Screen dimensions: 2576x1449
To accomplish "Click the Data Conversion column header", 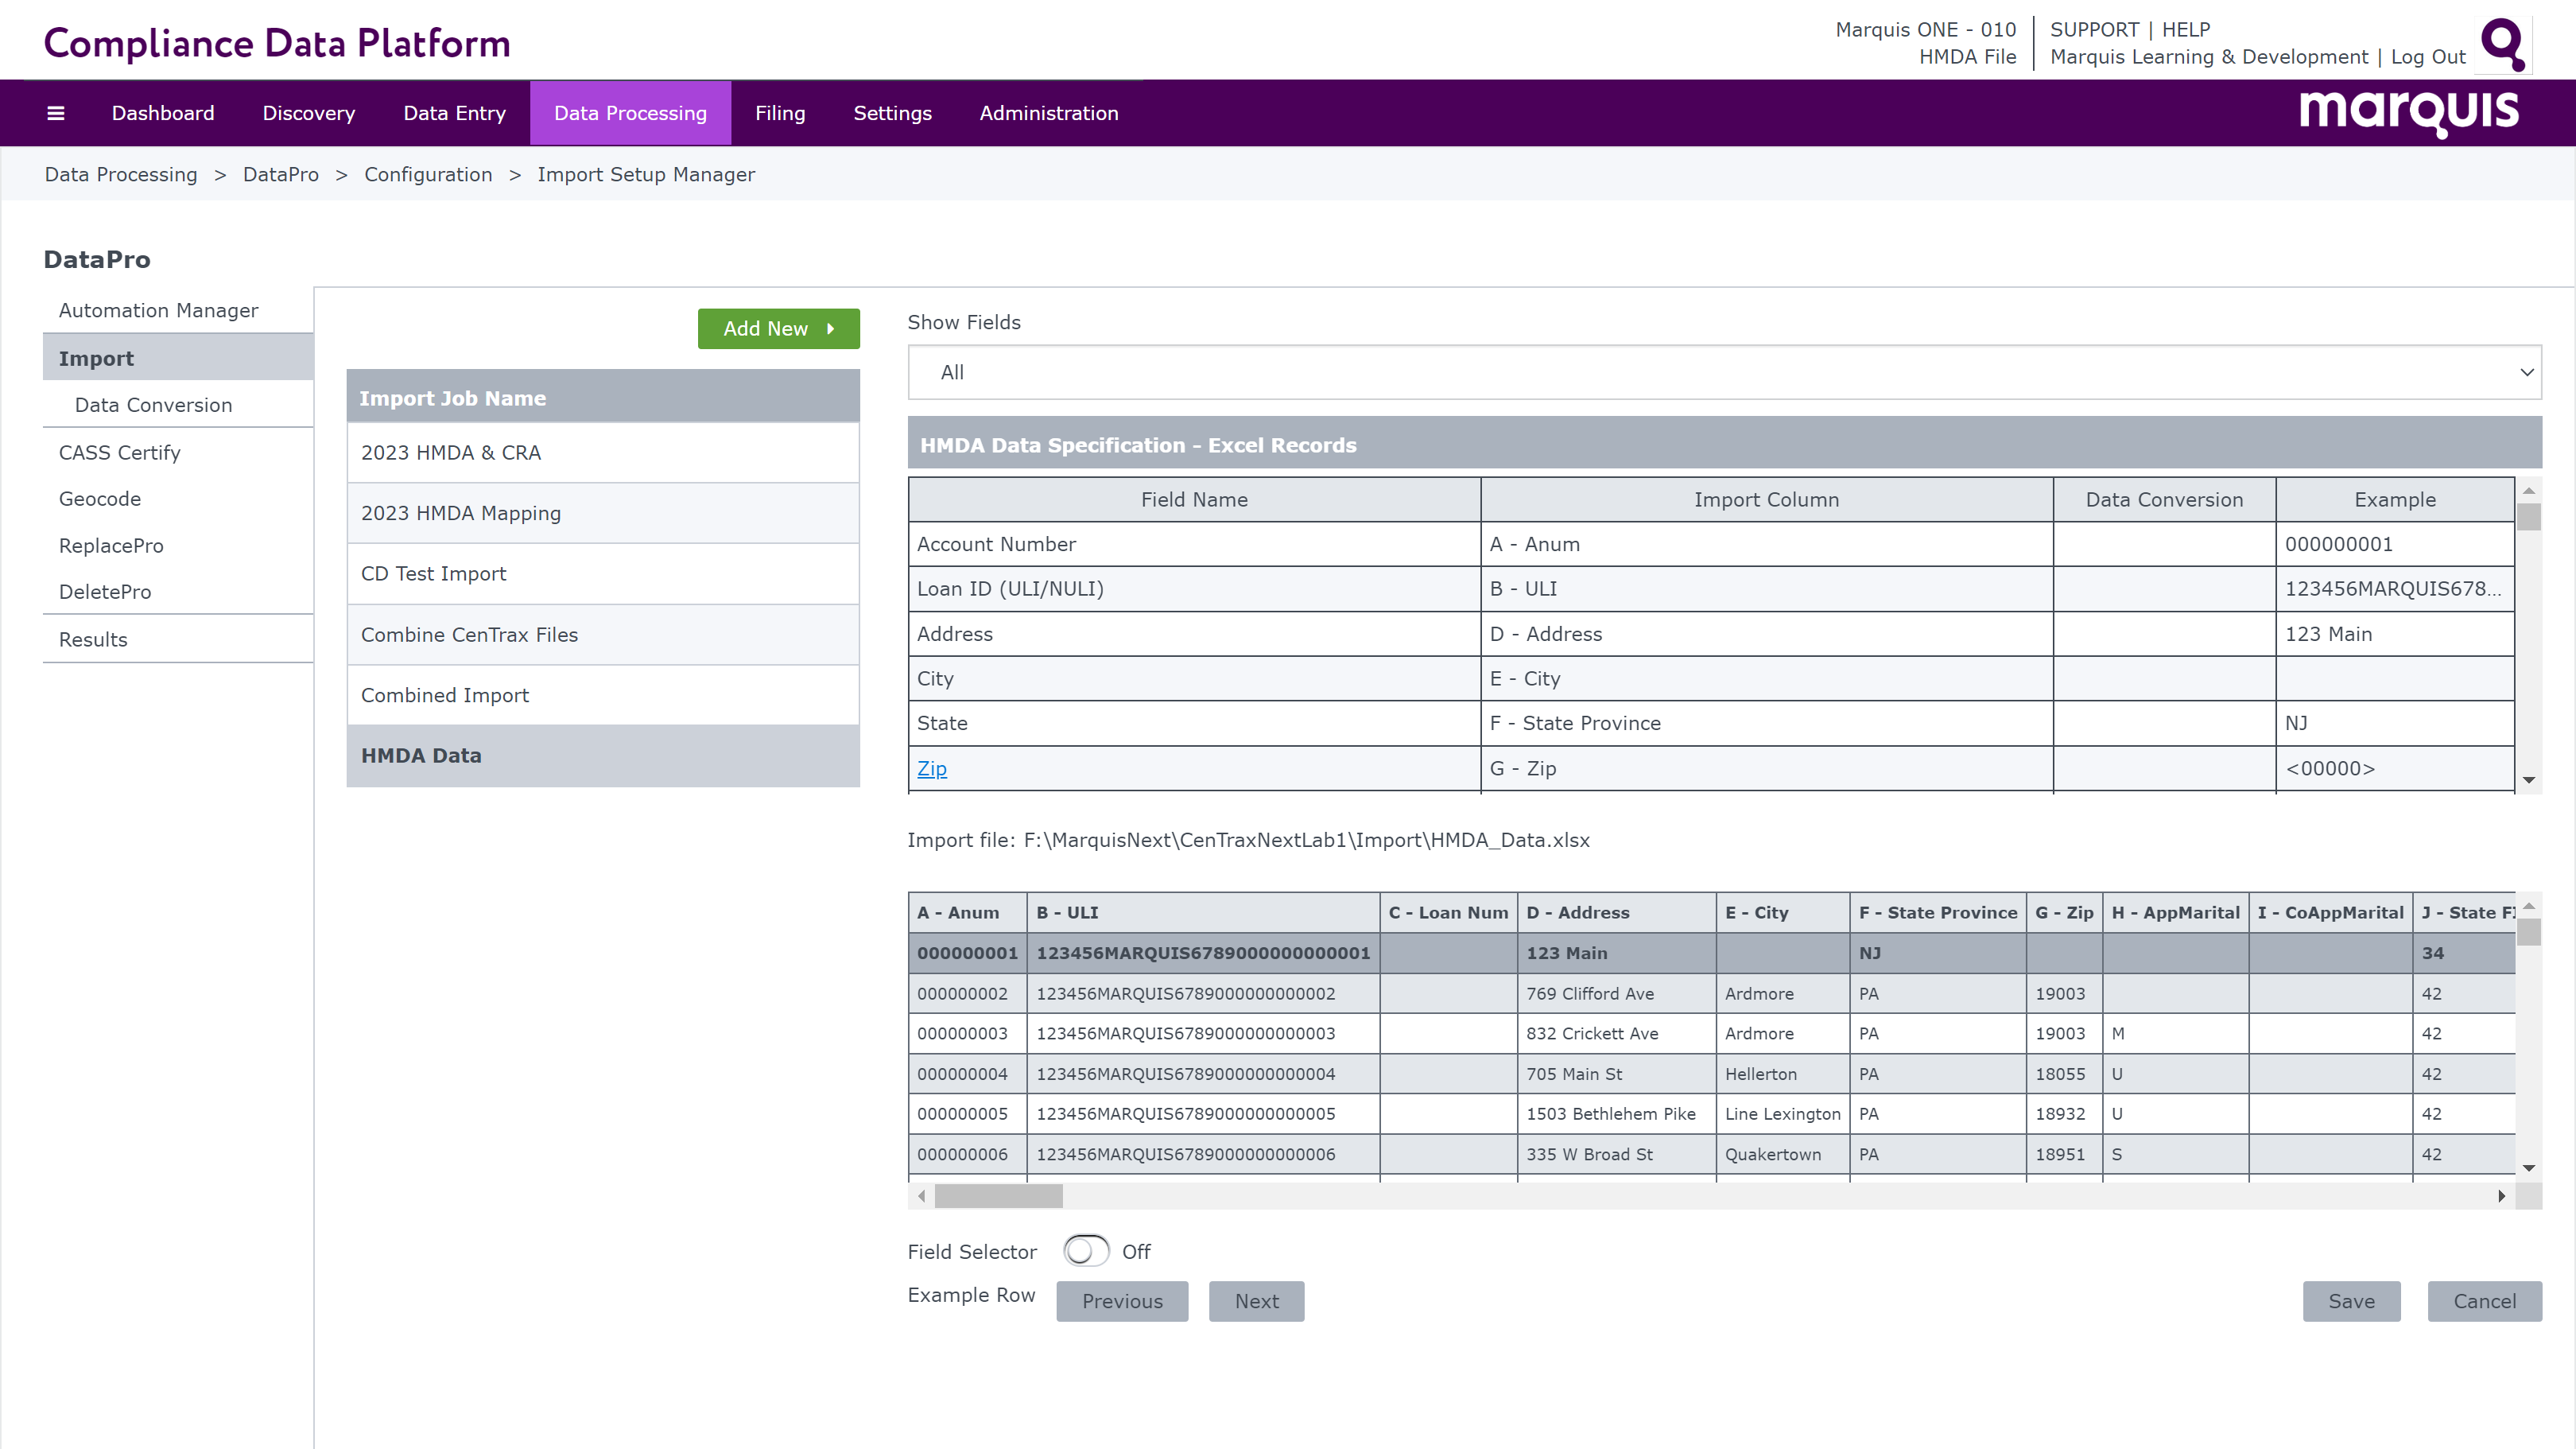I will click(x=2164, y=499).
